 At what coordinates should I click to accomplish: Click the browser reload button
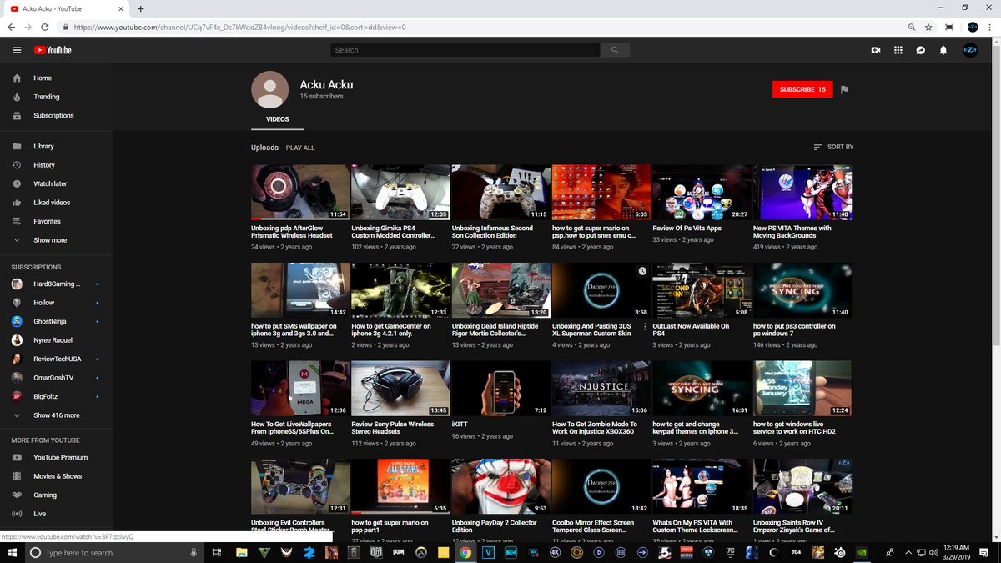point(45,27)
